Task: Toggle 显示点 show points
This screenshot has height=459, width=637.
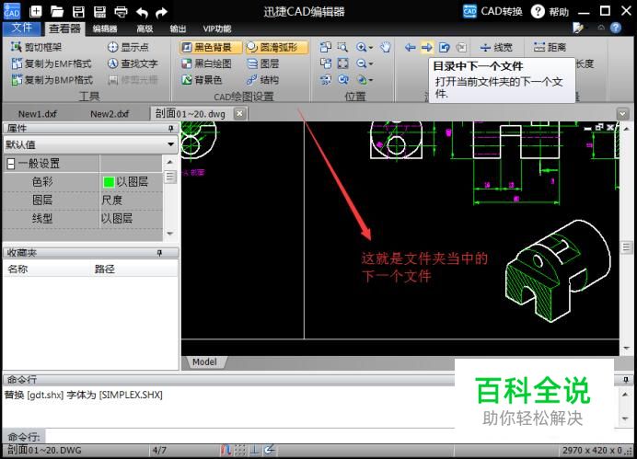Action: click(128, 47)
